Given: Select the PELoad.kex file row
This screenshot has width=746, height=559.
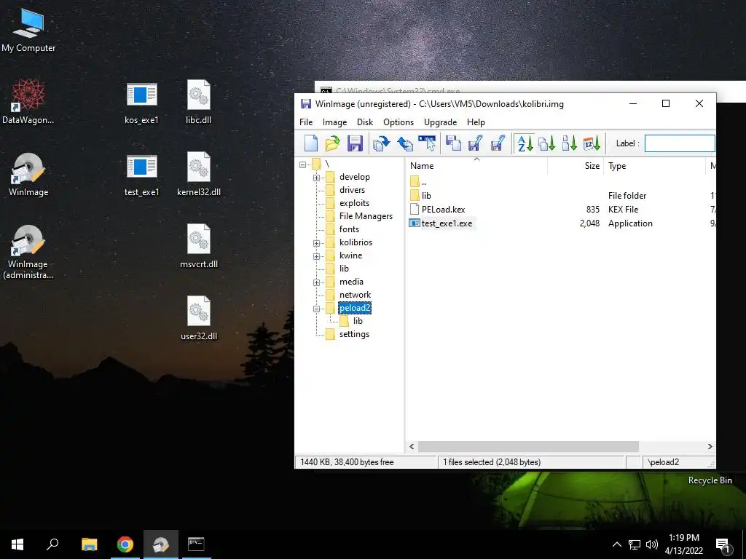Looking at the screenshot, I should coord(562,209).
